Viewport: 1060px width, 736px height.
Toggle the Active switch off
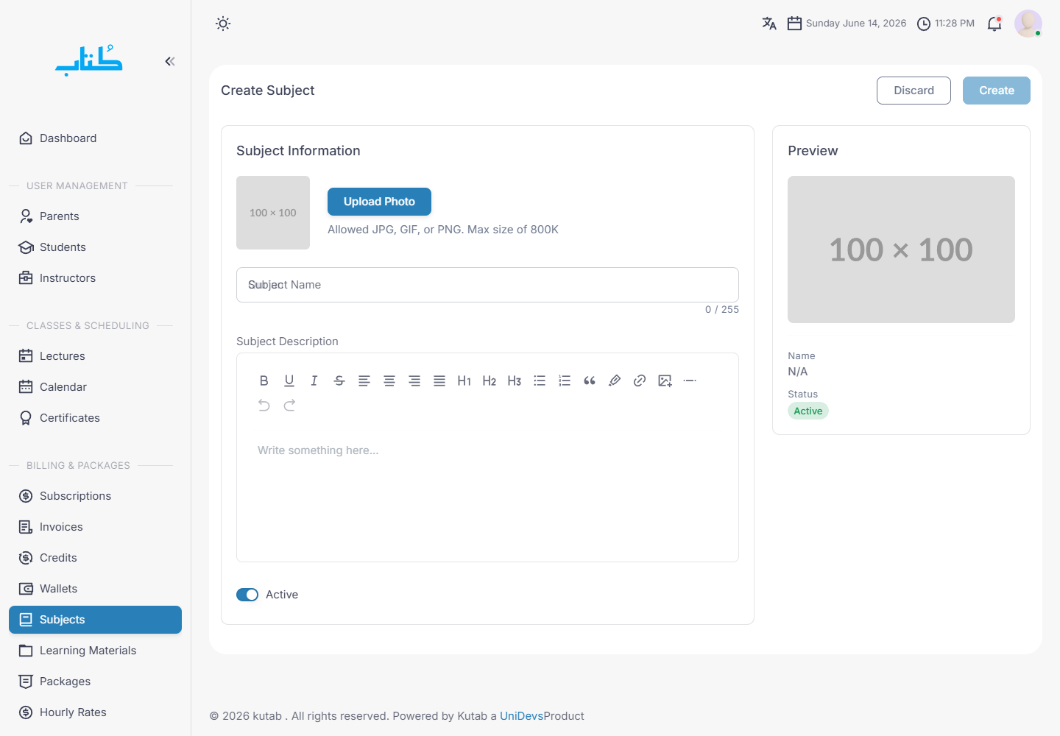click(247, 595)
